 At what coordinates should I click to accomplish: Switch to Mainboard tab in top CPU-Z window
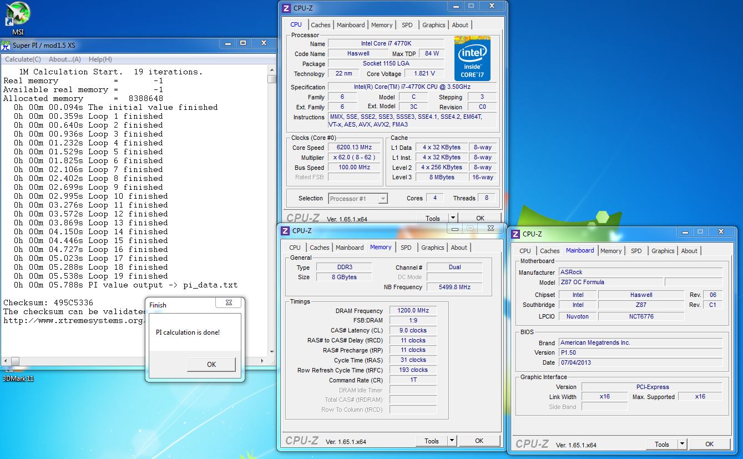click(351, 25)
